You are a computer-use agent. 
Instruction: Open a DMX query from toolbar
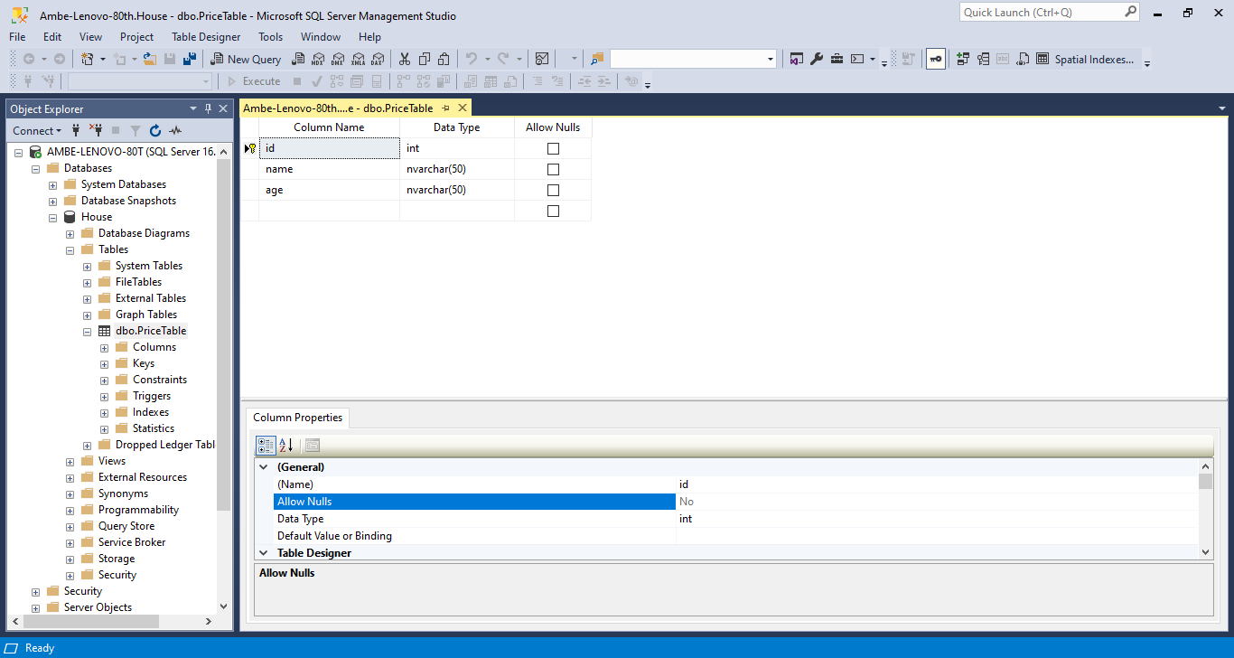point(338,59)
